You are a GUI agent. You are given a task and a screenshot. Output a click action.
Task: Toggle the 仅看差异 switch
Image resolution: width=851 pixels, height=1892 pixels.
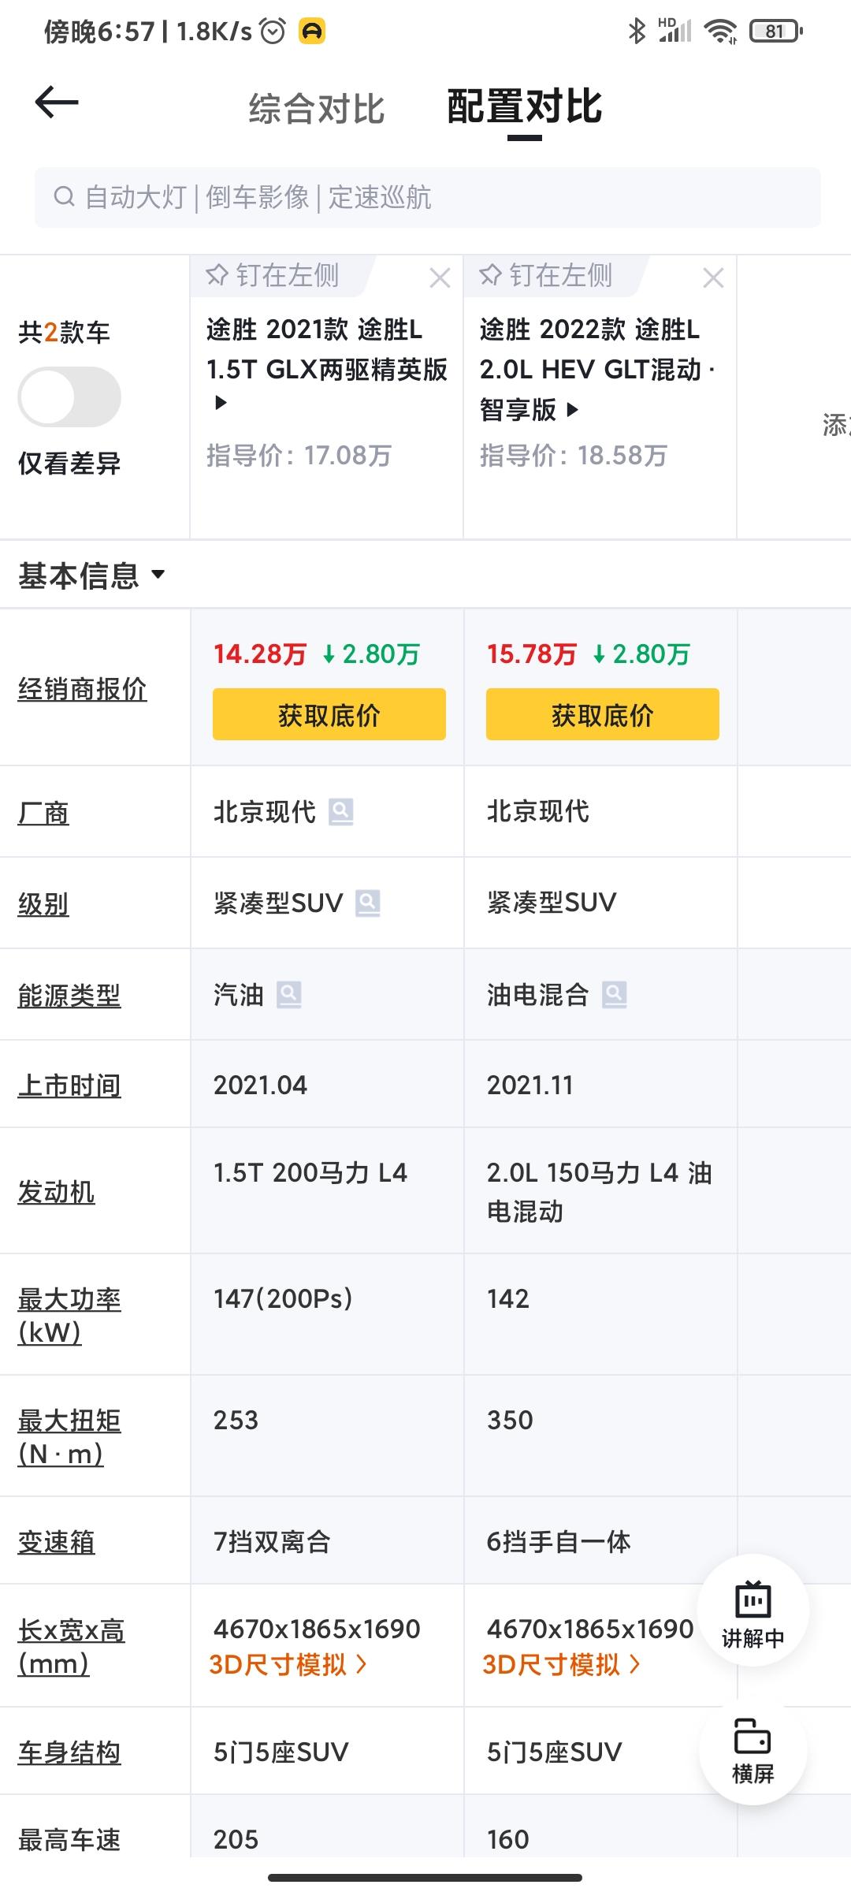pos(69,397)
